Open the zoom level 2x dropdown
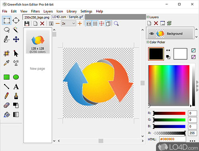The width and height of the screenshot is (199, 151). click(68, 24)
